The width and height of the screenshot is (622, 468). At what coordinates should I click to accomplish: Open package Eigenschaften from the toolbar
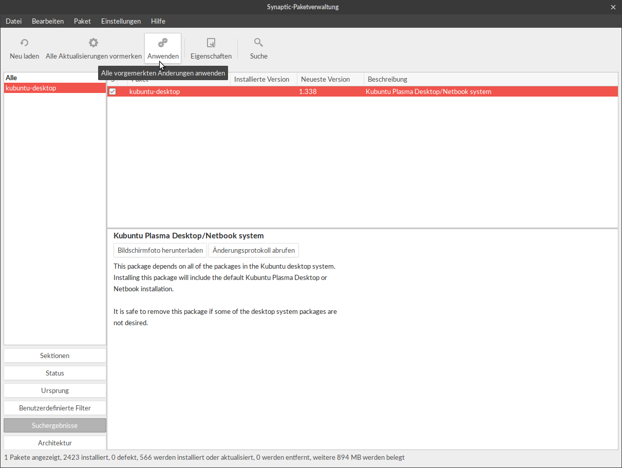pos(211,49)
